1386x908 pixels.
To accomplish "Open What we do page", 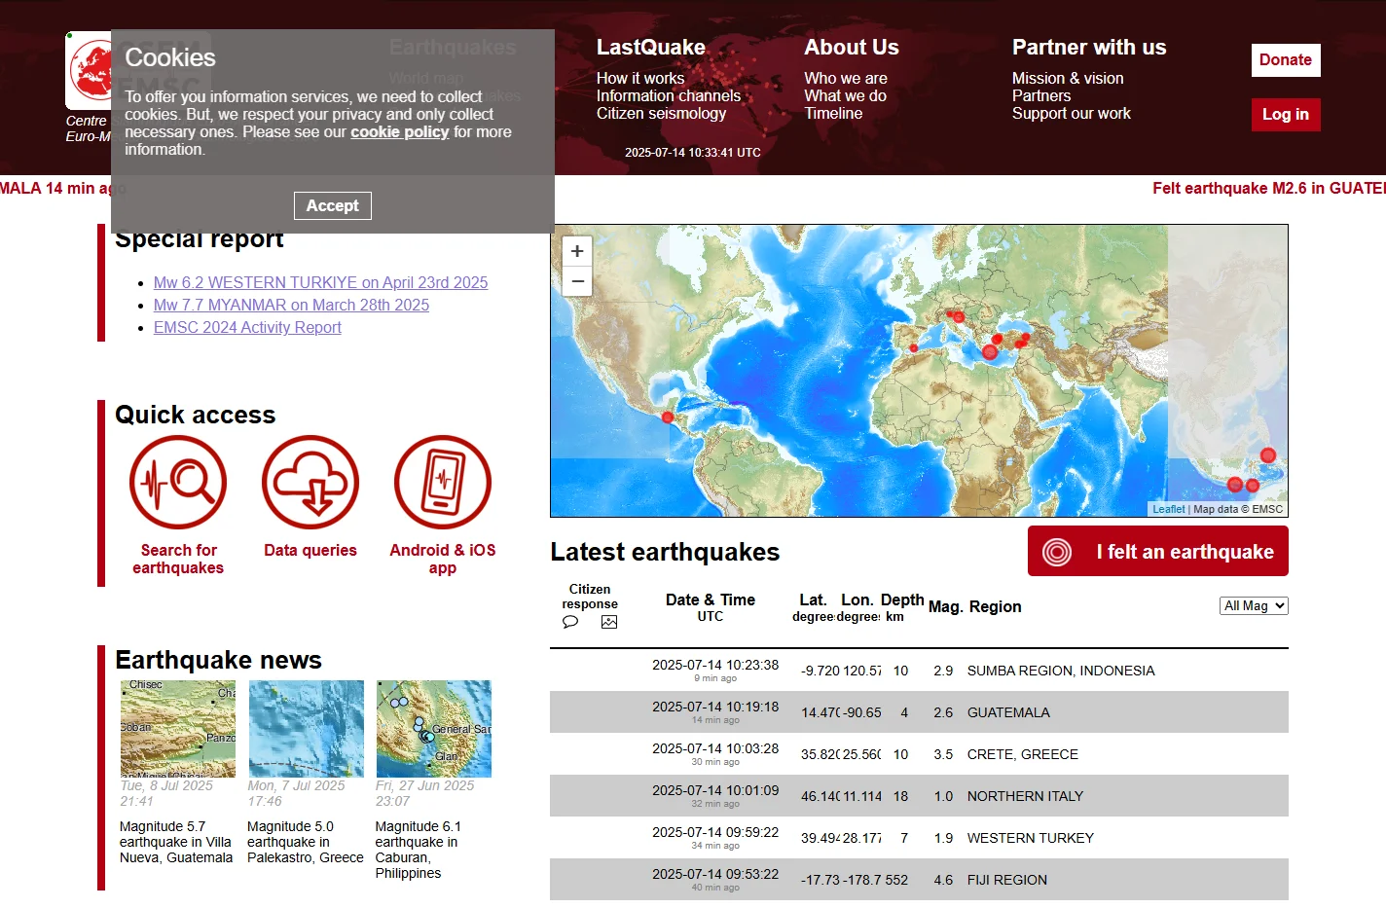I will pyautogui.click(x=845, y=95).
